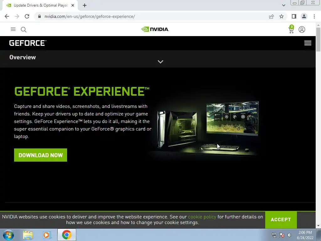Select Chrome in the taskbar

66,235
